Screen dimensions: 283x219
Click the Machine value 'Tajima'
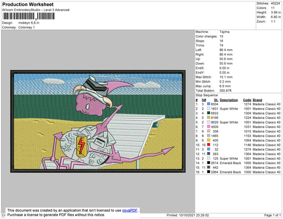click(225, 32)
